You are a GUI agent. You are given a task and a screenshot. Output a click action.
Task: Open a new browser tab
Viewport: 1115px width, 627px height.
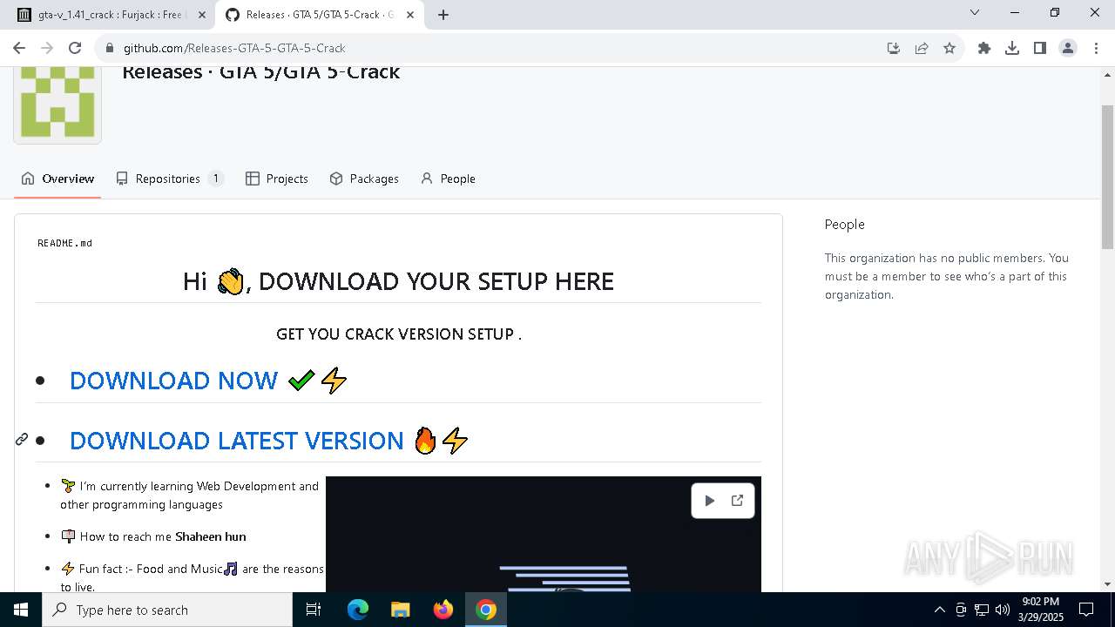[443, 15]
